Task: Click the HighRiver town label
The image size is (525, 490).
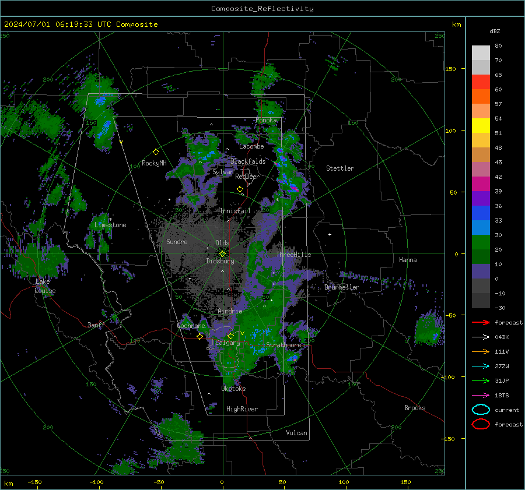Action: [242, 409]
